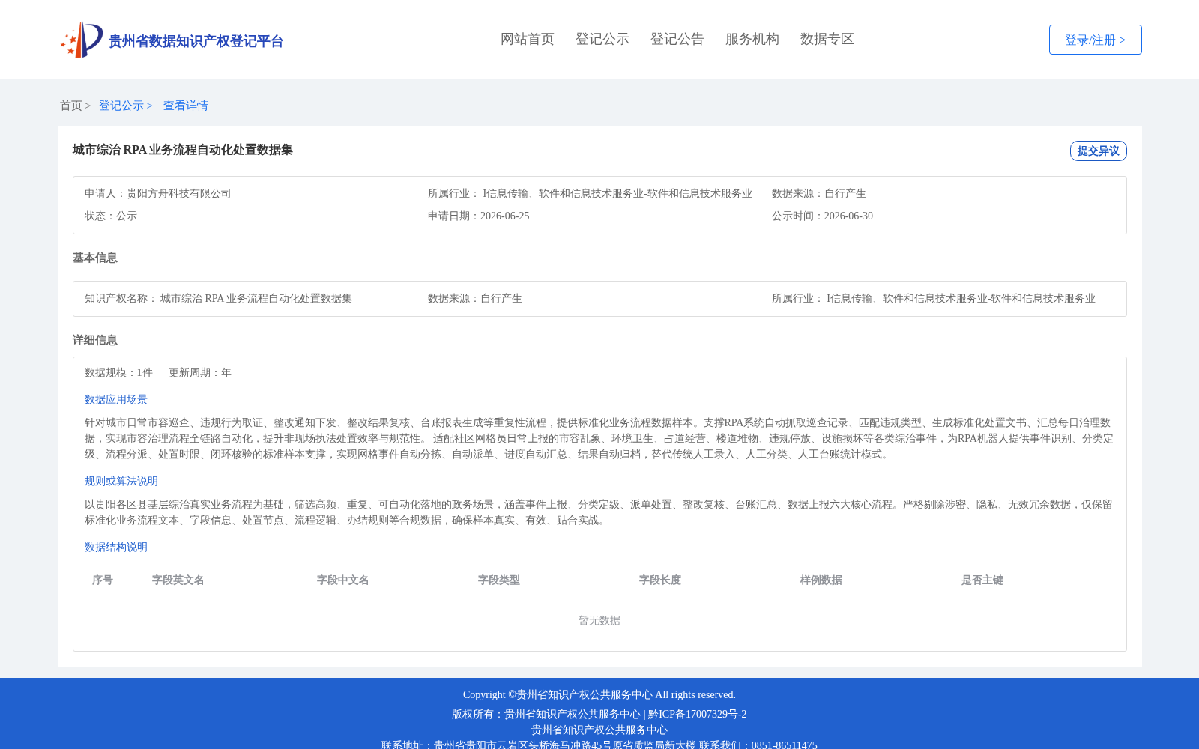Click 公示时间:2026-06-30 text
Screen dimensions: 1199x749
[823, 216]
